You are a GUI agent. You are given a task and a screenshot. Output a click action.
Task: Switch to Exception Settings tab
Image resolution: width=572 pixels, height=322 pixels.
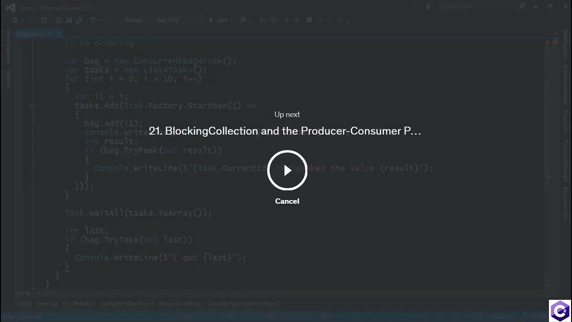coord(181,304)
